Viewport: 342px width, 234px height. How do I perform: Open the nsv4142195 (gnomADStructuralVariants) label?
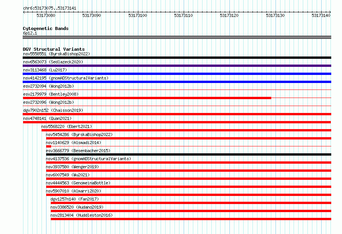click(66, 78)
